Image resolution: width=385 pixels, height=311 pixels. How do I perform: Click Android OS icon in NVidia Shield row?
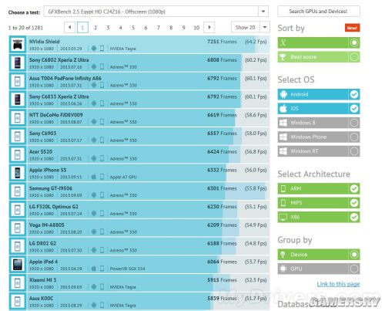[94, 49]
